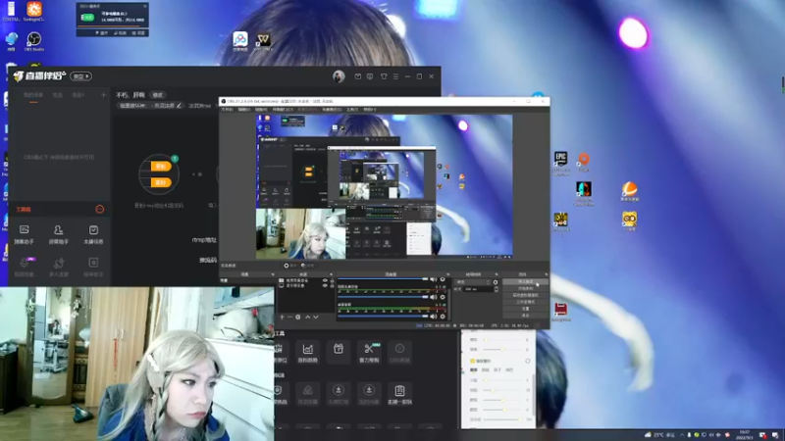Switch to the 我的场景 tab in 直播伴侣

(x=33, y=95)
